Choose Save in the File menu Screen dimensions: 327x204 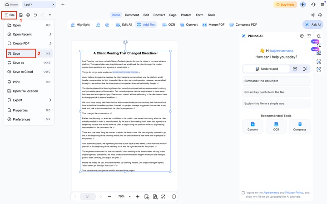29,53
